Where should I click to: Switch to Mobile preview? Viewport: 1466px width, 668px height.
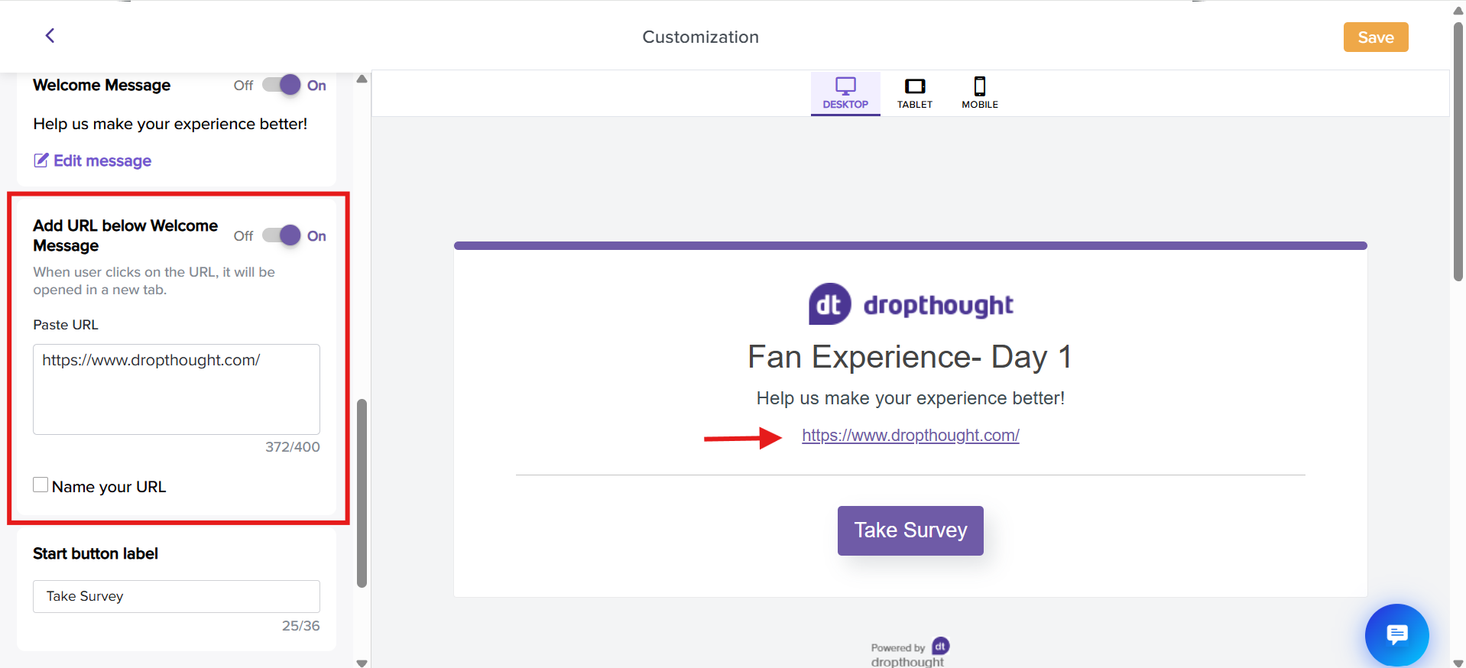click(979, 93)
